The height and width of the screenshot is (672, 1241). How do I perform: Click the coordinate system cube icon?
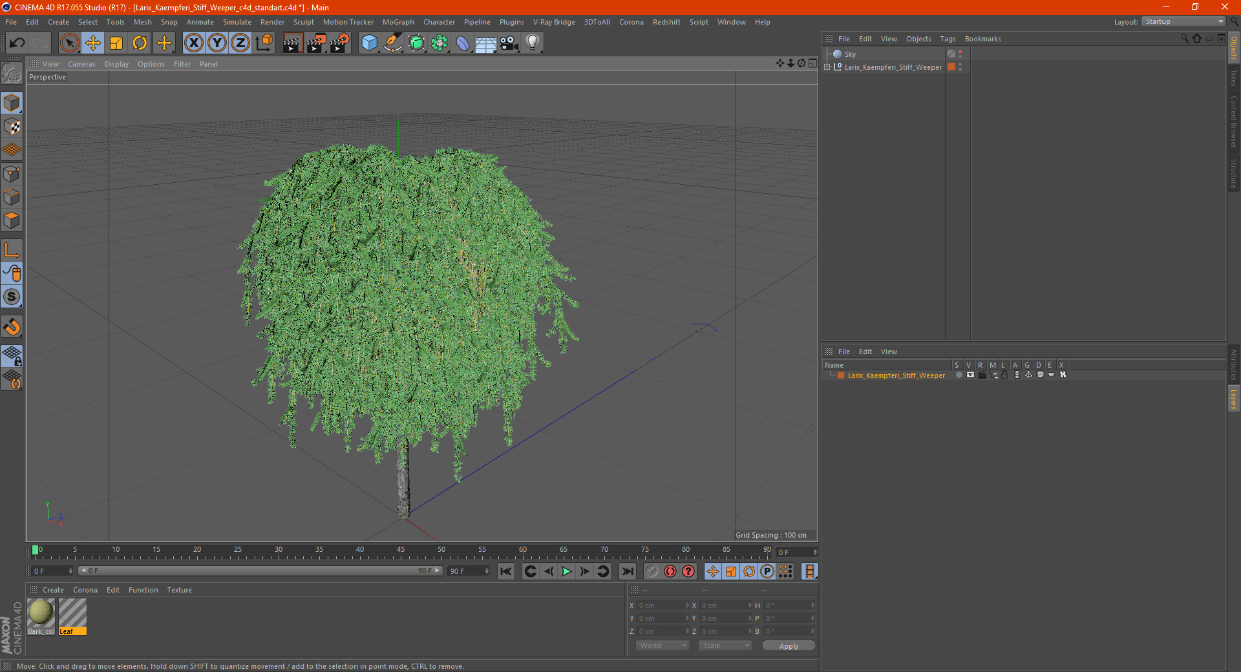(x=264, y=43)
